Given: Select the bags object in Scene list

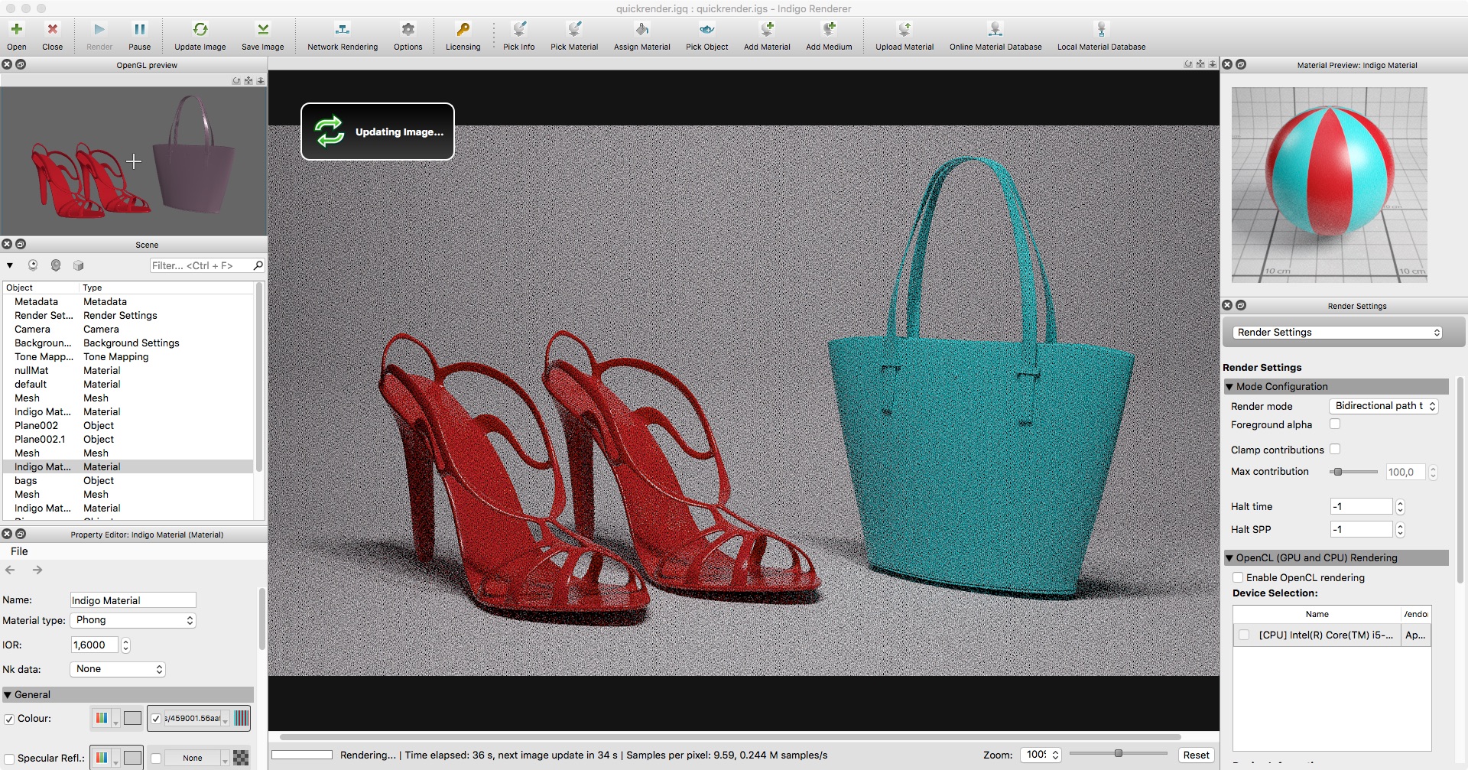Looking at the screenshot, I should pos(26,481).
